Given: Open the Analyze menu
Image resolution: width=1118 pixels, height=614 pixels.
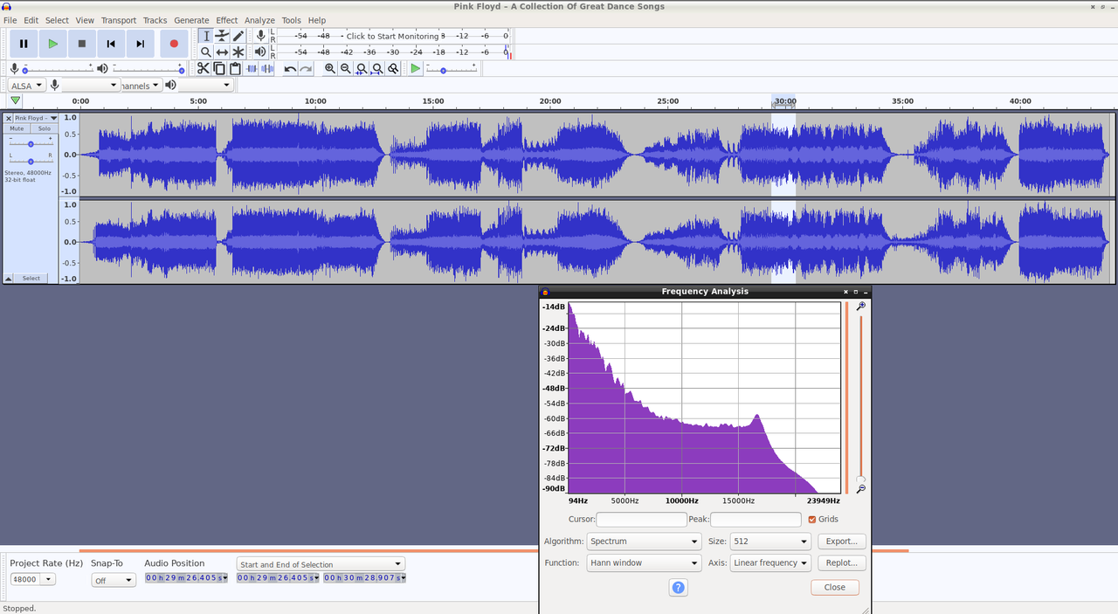Looking at the screenshot, I should tap(259, 20).
